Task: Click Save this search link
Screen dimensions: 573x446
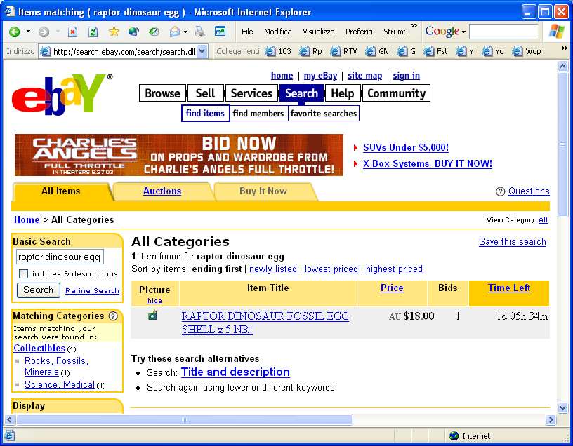Action: pyautogui.click(x=513, y=242)
